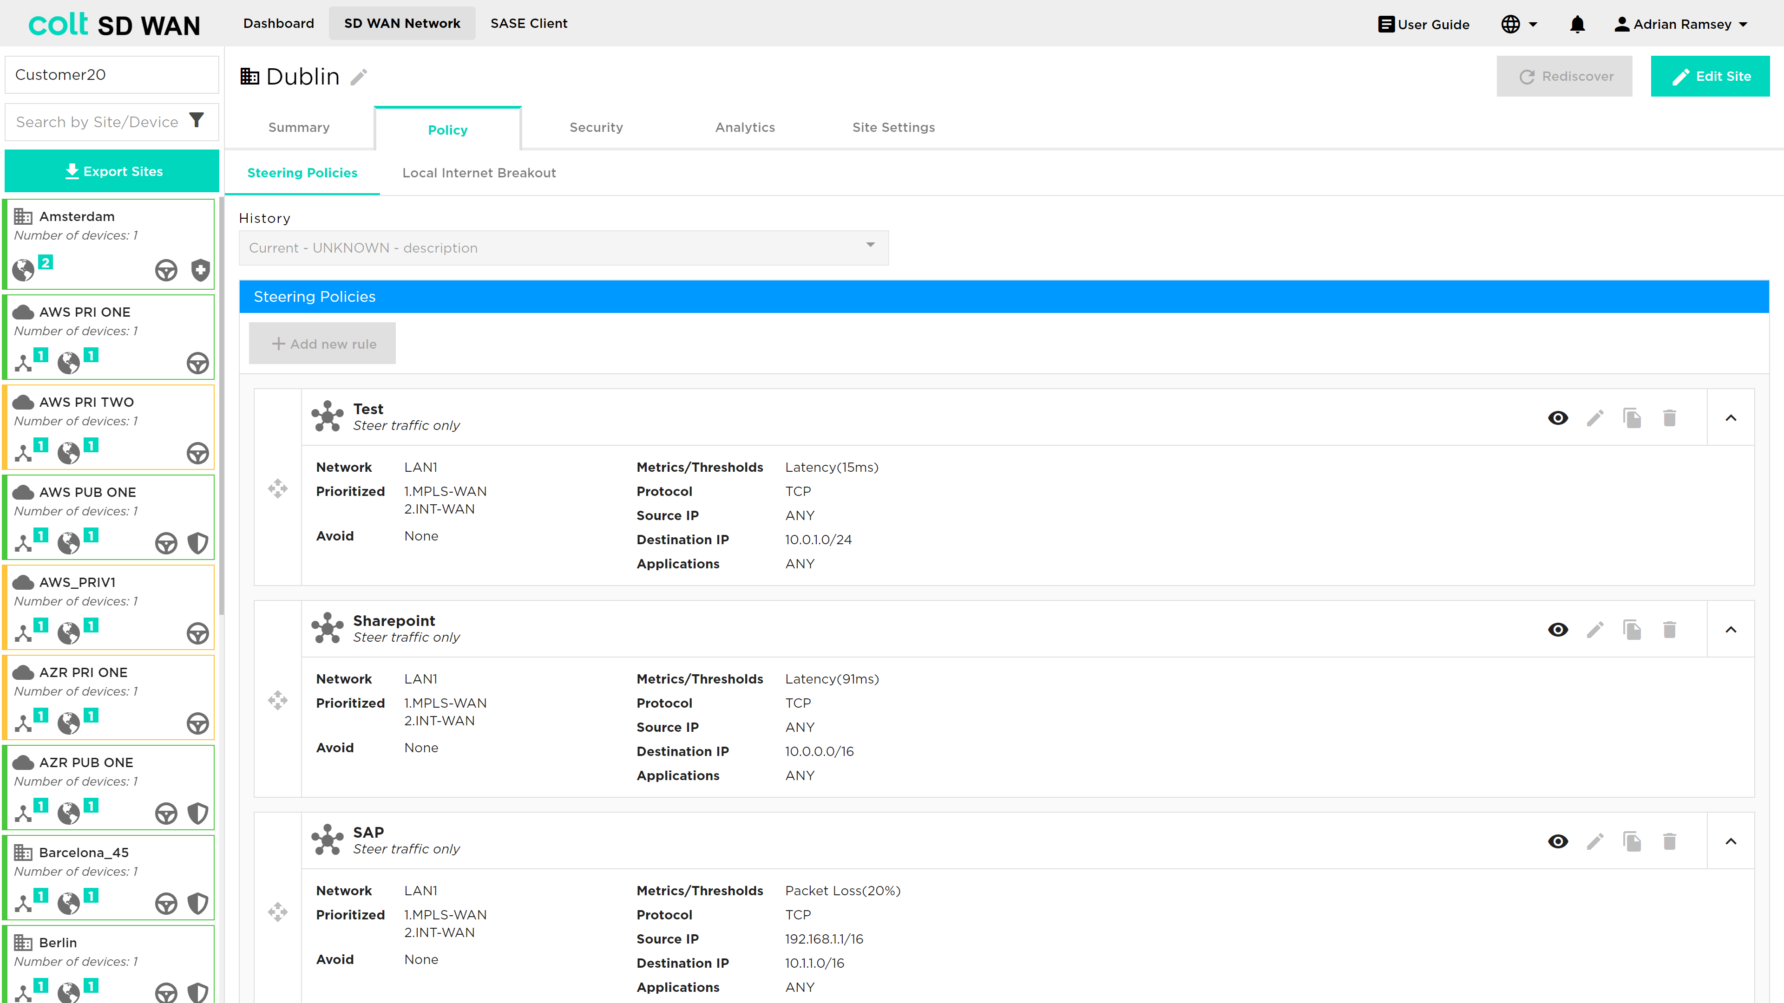Switch to the Summary tab

[299, 127]
